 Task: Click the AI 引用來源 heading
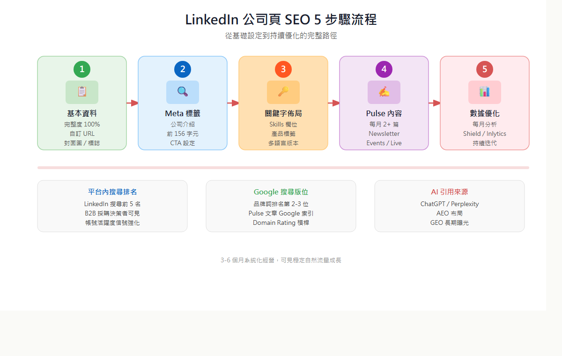tap(450, 192)
